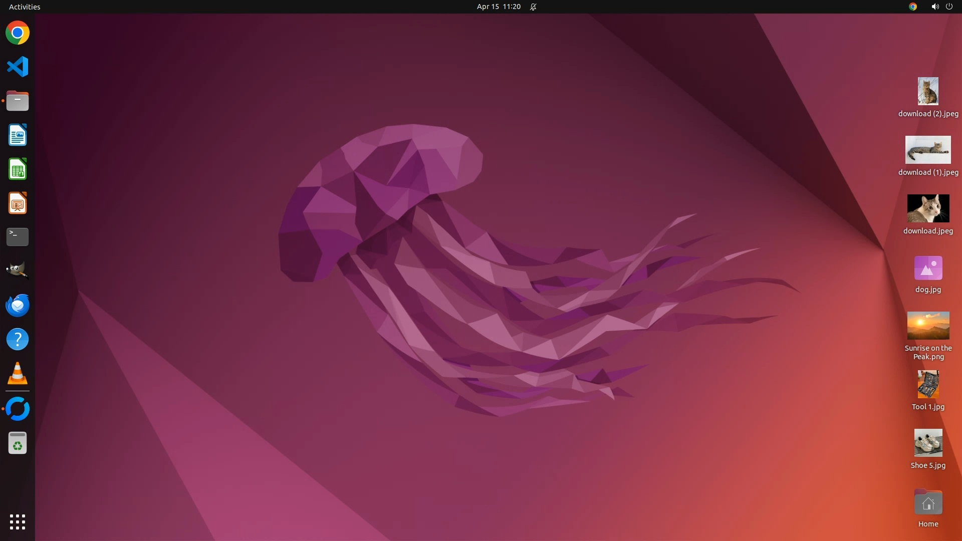Open LibreOffice Calc spreadsheet app
This screenshot has height=541, width=962.
point(18,169)
